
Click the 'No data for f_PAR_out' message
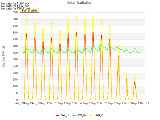click(15, 8)
